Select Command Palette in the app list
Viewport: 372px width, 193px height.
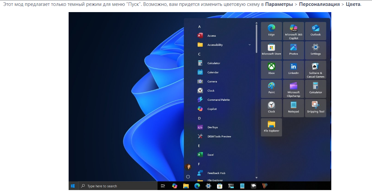point(218,100)
